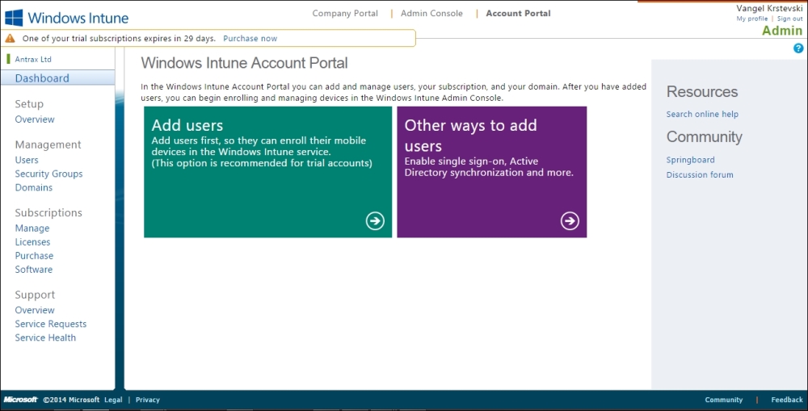The width and height of the screenshot is (808, 411).
Task: Open Manage under Subscriptions
Action: (x=32, y=229)
